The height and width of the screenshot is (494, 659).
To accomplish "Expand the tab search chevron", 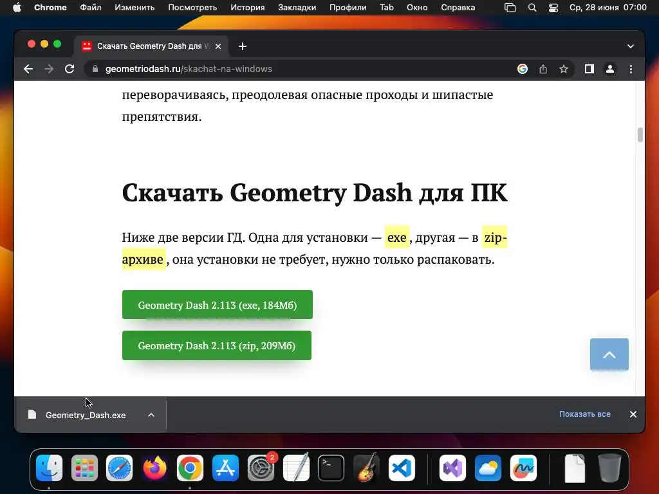I will click(631, 46).
